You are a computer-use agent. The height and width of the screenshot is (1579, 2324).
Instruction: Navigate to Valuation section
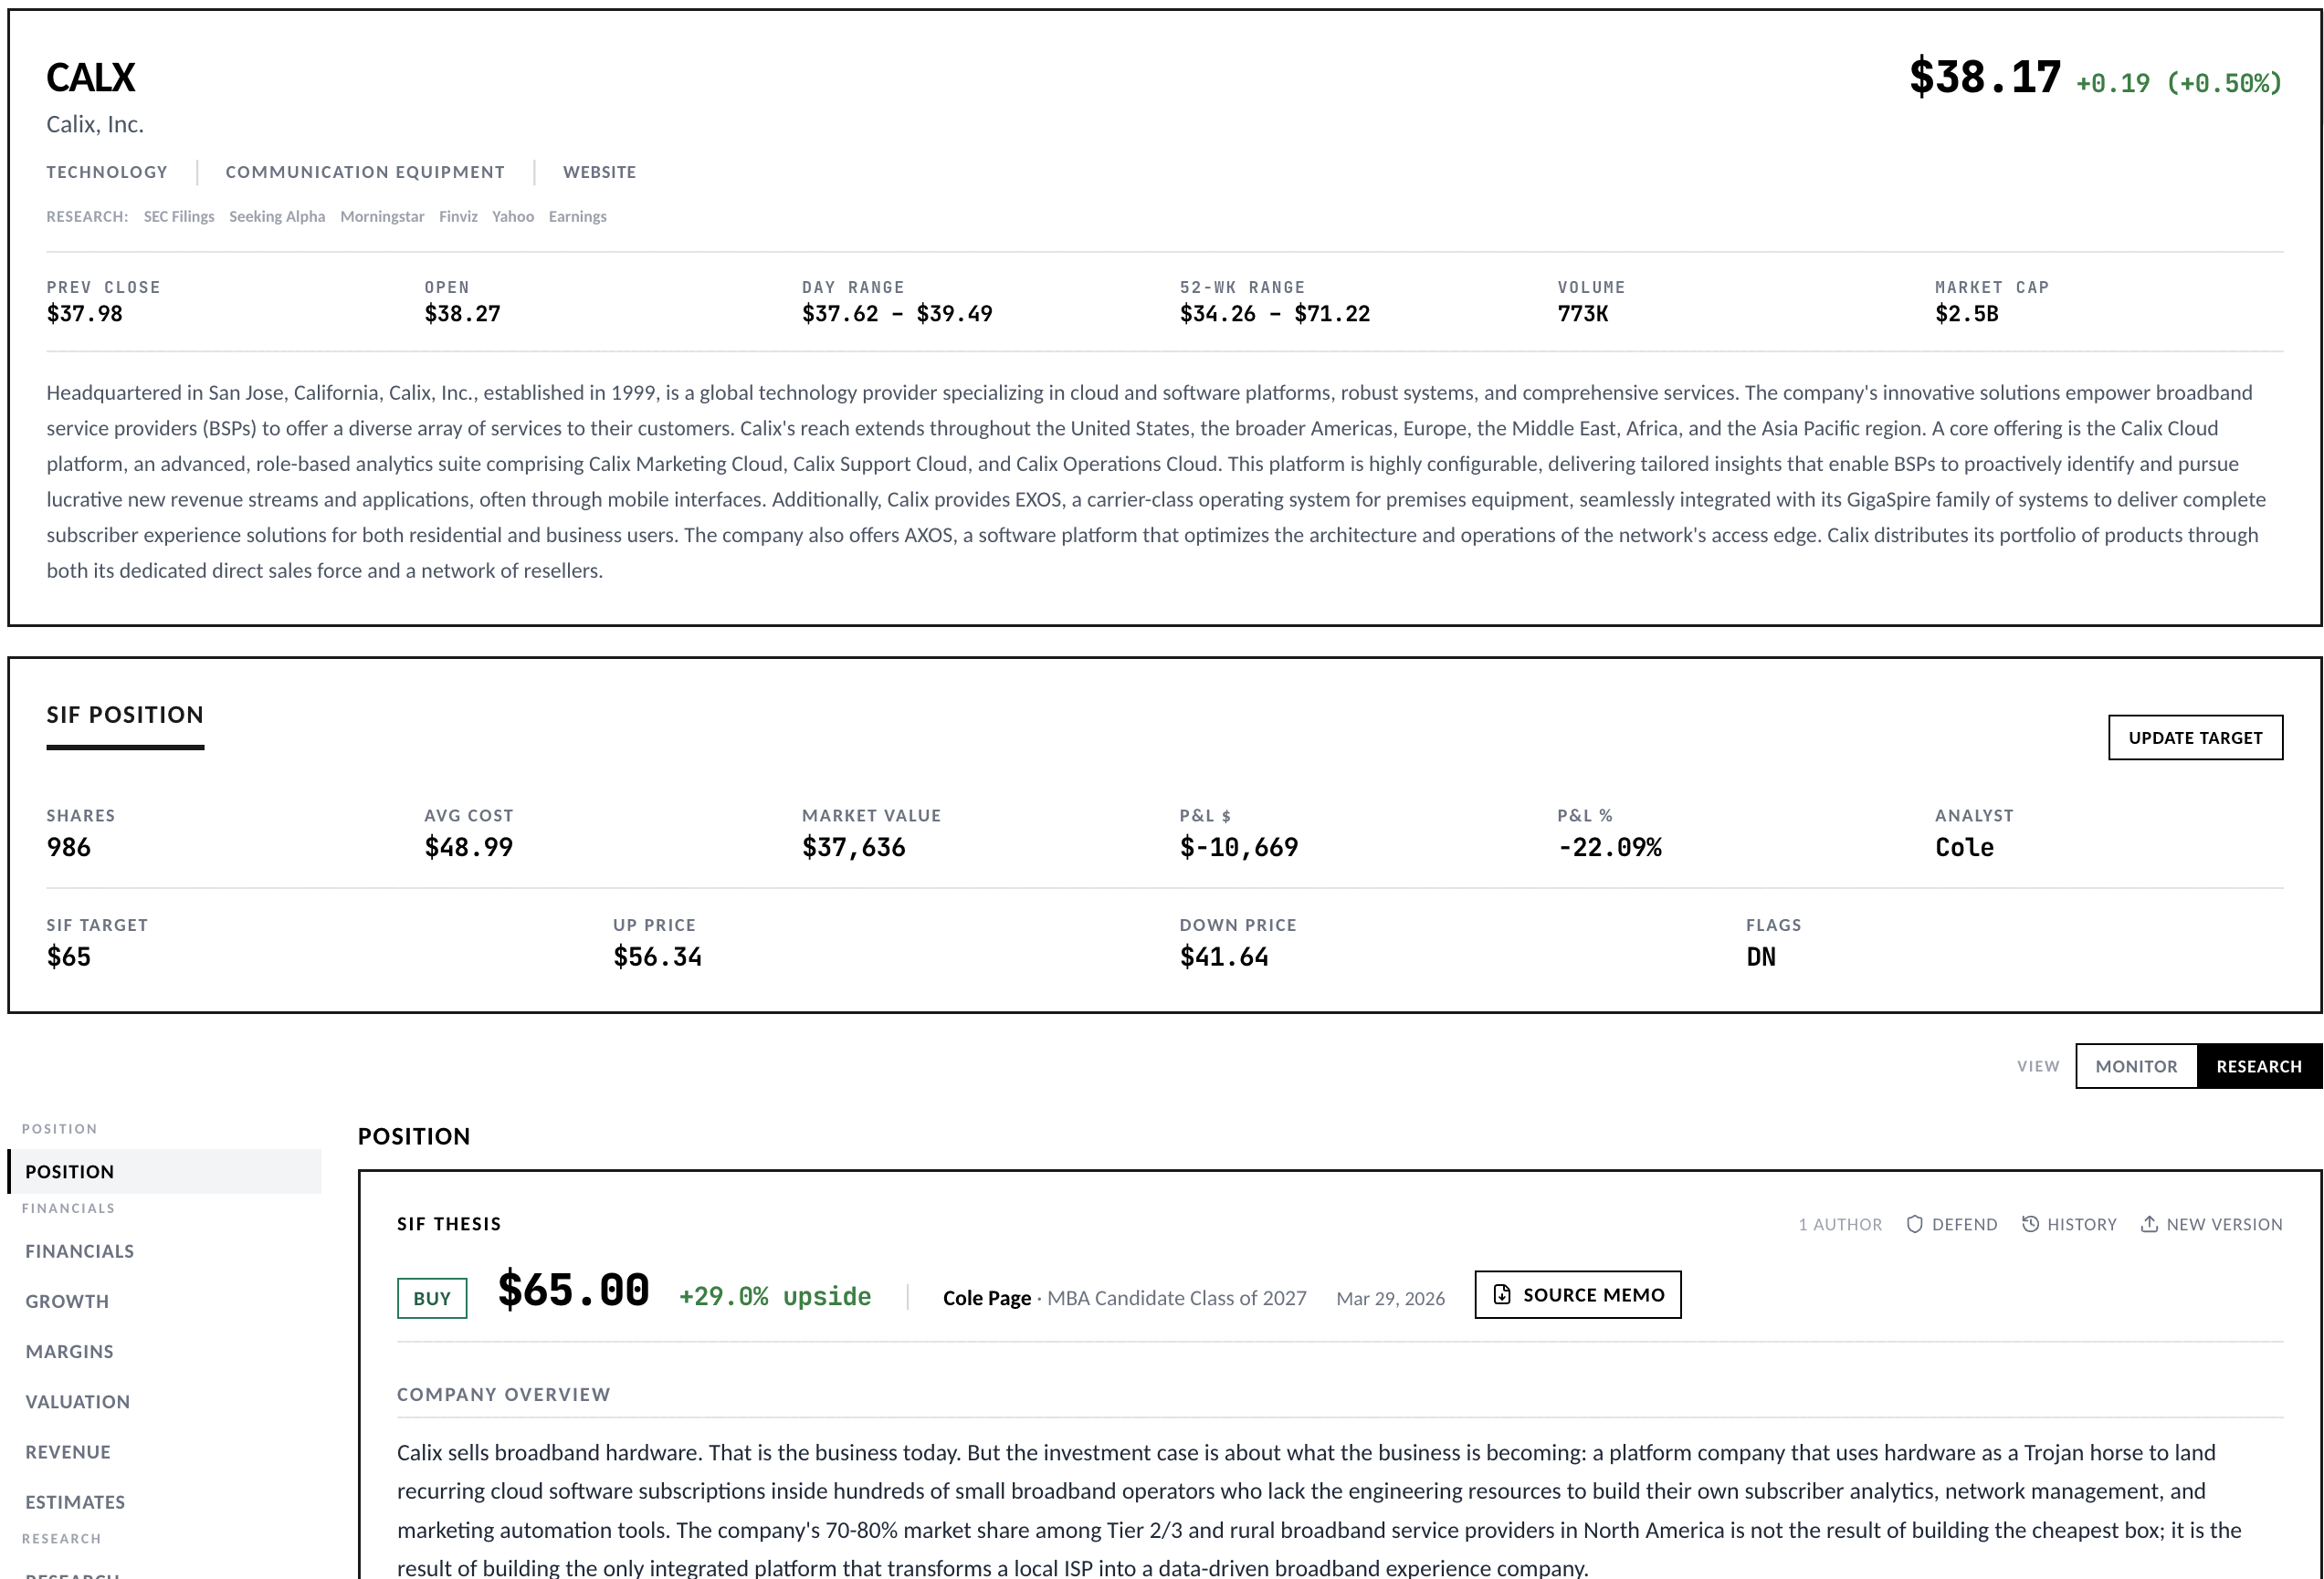click(165, 1401)
